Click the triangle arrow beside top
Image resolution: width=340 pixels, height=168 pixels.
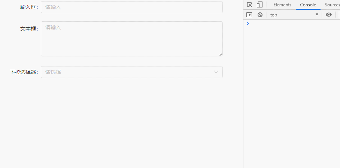click(317, 15)
